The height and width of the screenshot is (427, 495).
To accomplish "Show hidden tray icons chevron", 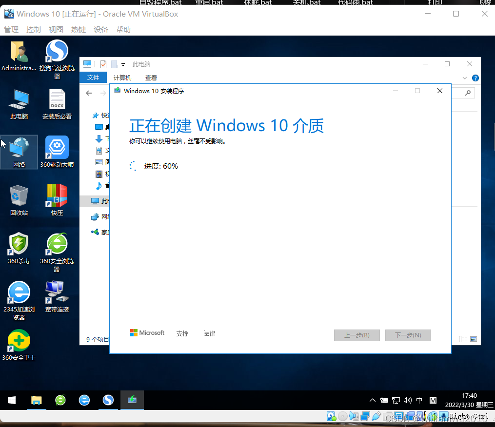I will point(373,400).
